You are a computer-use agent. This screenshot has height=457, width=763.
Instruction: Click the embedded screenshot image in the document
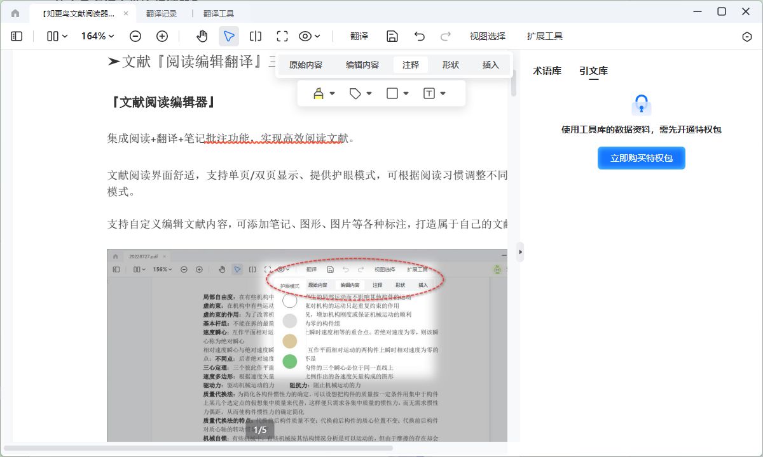(x=307, y=345)
